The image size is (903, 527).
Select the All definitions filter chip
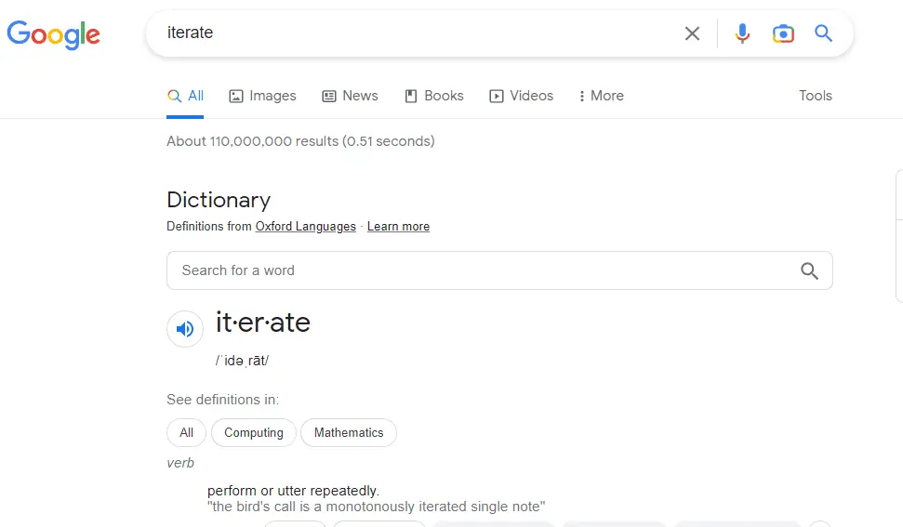tap(187, 432)
